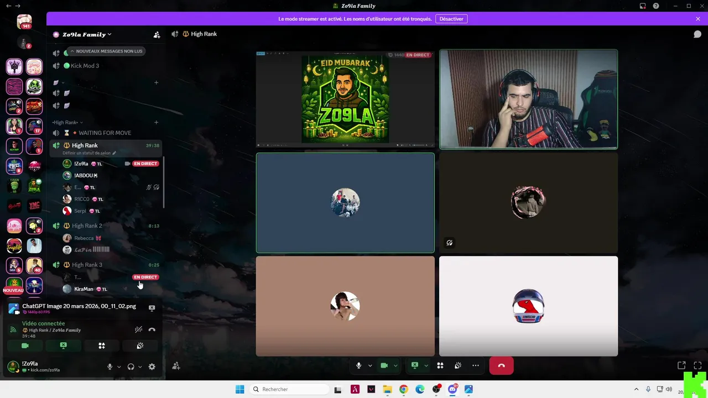
Task: Open Google Chrome from the taskbar
Action: point(403,389)
